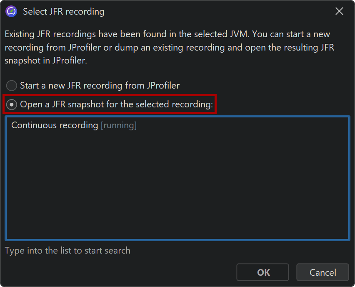Image resolution: width=355 pixels, height=287 pixels.
Task: Click the 'snapshot in JProfiler.' description line
Action: 45,61
